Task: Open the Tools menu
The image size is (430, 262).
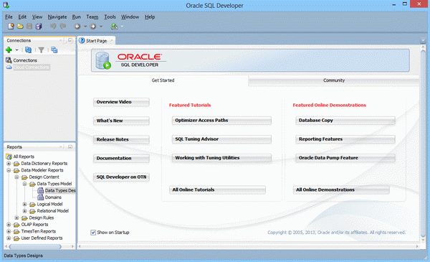Action: [x=110, y=17]
